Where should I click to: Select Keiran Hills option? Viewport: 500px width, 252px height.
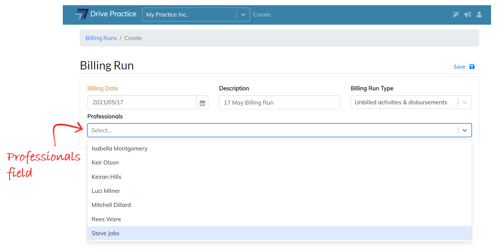click(107, 177)
